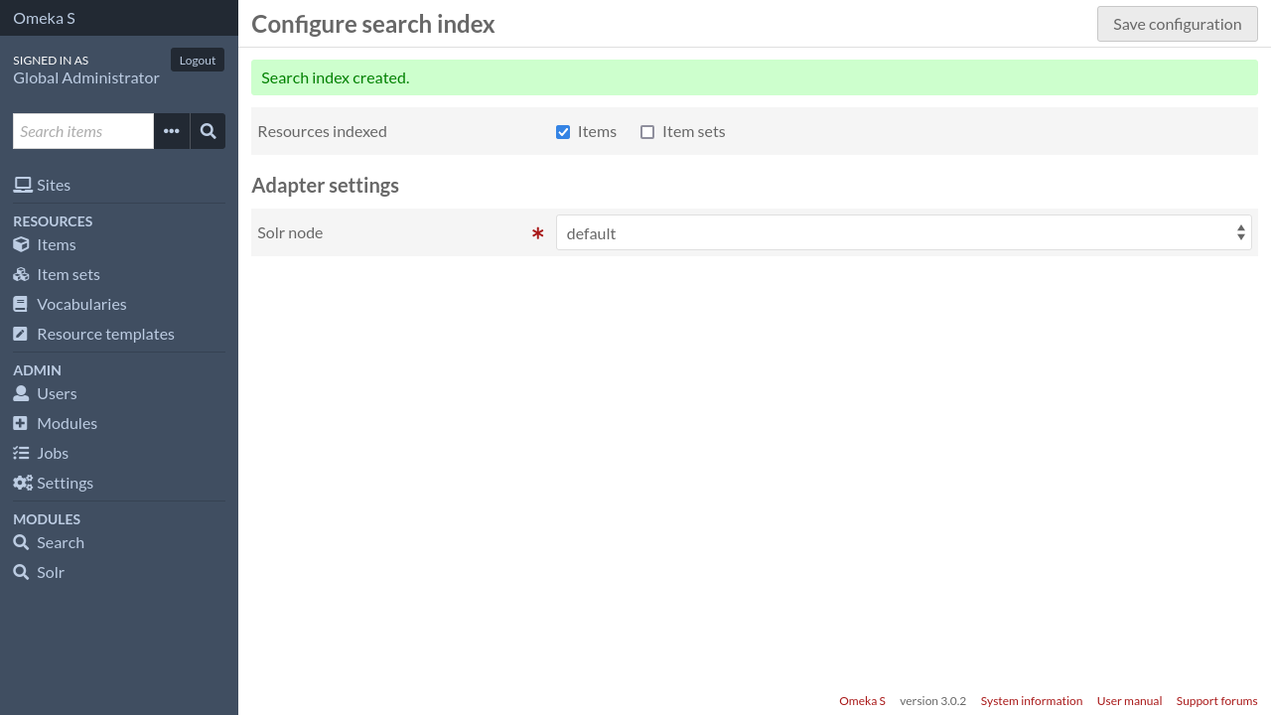Click the 'version 3.0.2' footer text
Screen dimensions: 1271x715
932,701
